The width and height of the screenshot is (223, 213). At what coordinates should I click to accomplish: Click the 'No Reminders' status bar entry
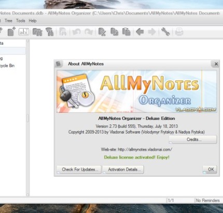coord(207,201)
